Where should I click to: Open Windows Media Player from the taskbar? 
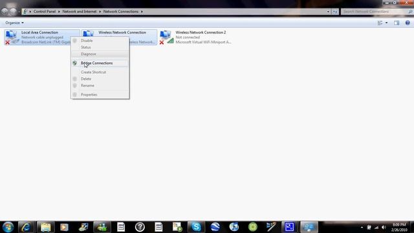click(64, 227)
